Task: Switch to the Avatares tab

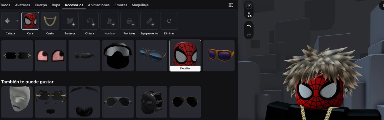Action: pyautogui.click(x=23, y=5)
